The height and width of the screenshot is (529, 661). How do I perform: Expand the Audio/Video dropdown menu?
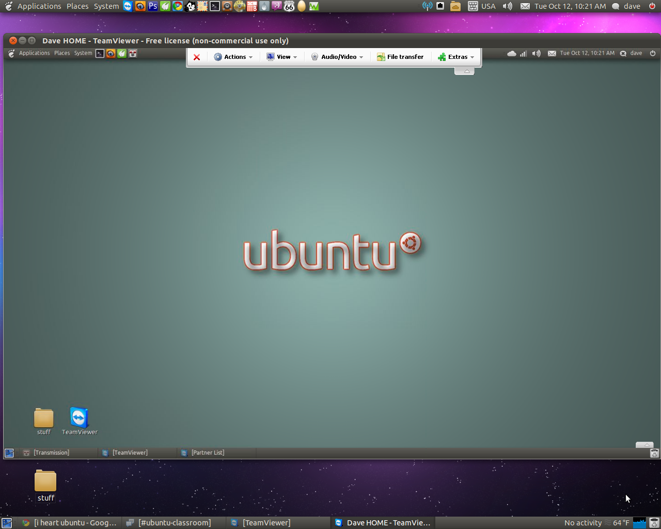pyautogui.click(x=337, y=57)
